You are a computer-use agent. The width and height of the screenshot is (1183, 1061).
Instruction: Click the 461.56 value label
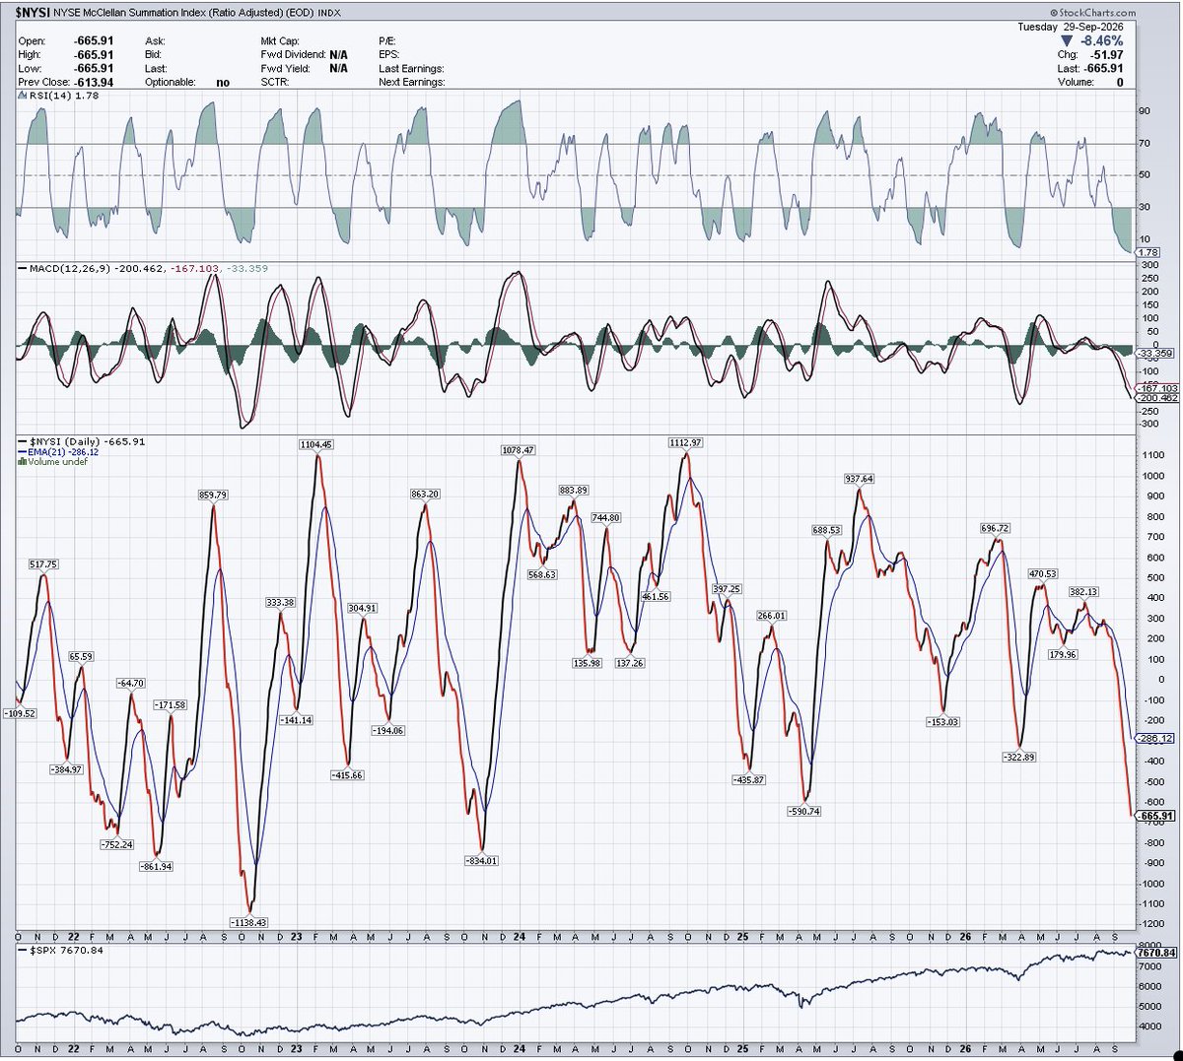pos(656,596)
